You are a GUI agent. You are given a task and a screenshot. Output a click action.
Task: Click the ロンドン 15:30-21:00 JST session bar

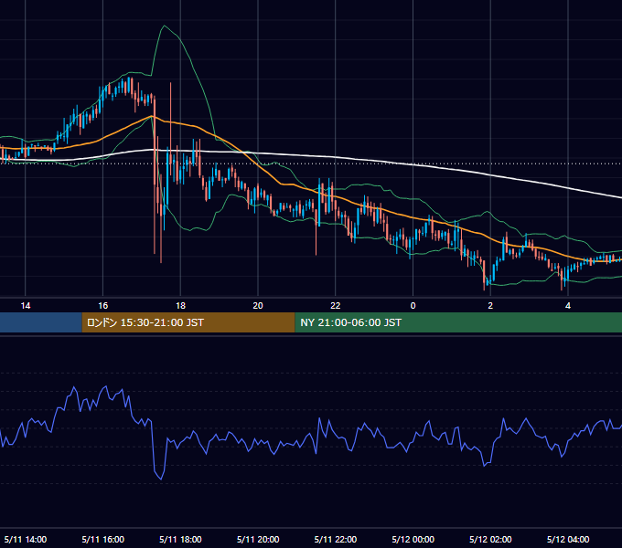tap(188, 322)
